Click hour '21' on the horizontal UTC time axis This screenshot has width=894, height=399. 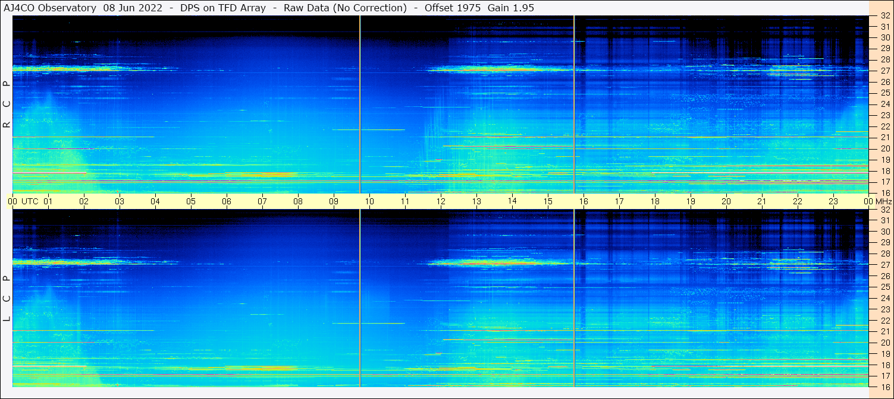762,201
